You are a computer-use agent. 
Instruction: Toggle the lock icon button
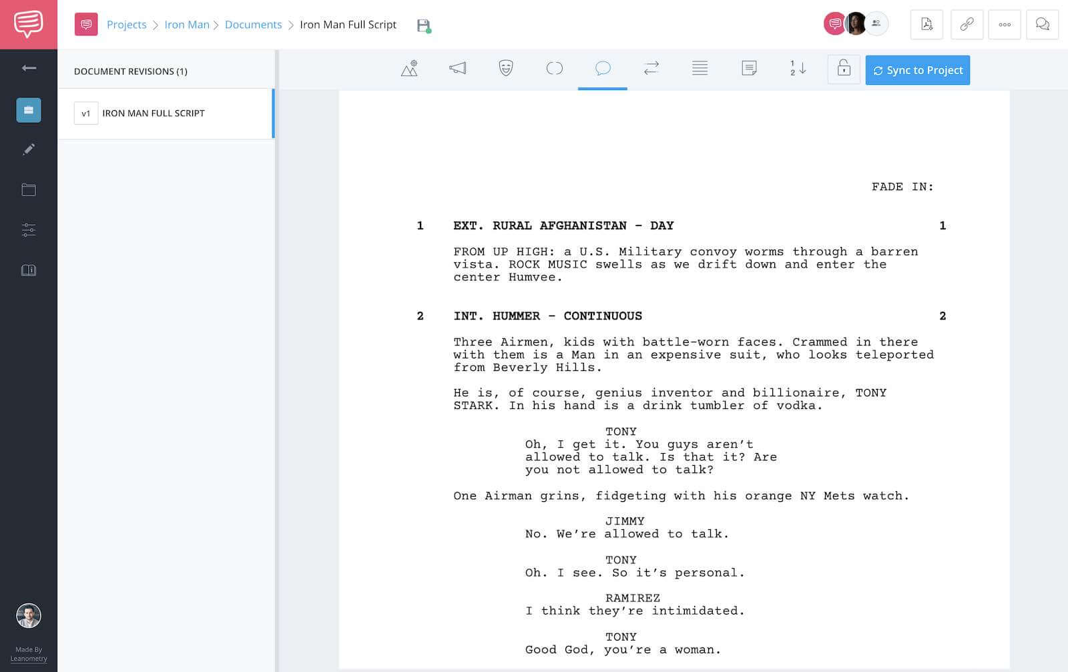[844, 69]
